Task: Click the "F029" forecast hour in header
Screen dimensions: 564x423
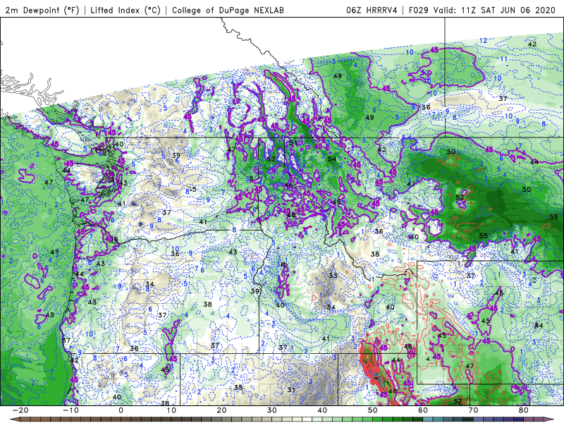Action: (x=419, y=10)
